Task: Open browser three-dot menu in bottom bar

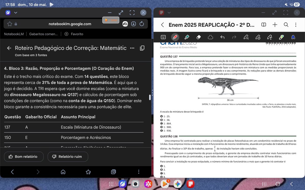Action: pos(139,172)
